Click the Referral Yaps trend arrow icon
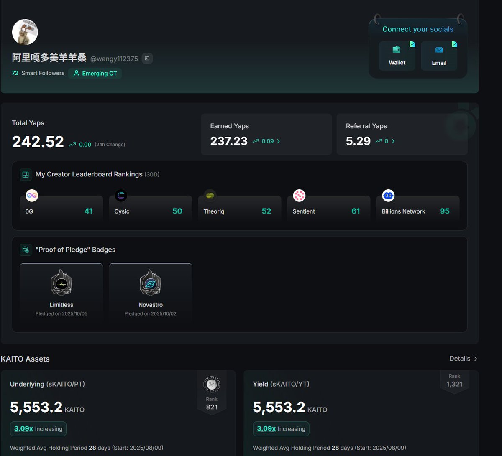 coord(379,141)
